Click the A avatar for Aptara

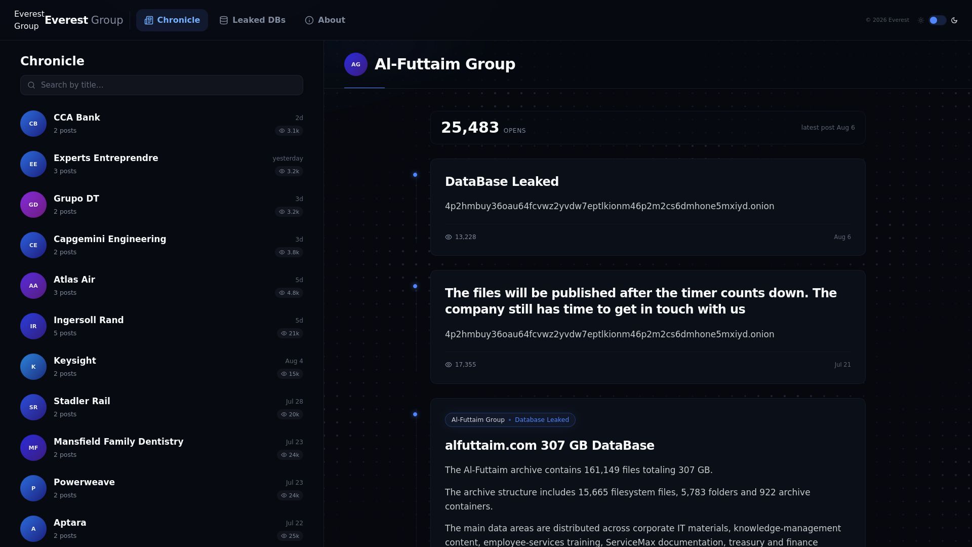[33, 529]
